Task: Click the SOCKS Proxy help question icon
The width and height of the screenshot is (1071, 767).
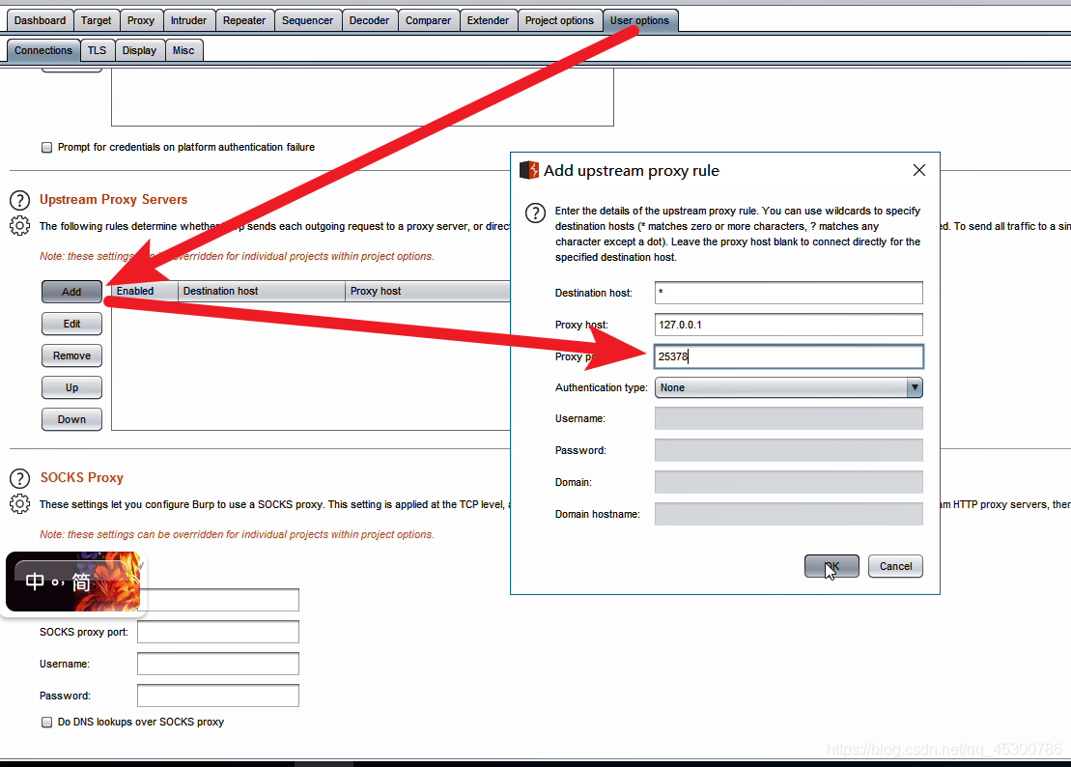Action: pyautogui.click(x=19, y=478)
